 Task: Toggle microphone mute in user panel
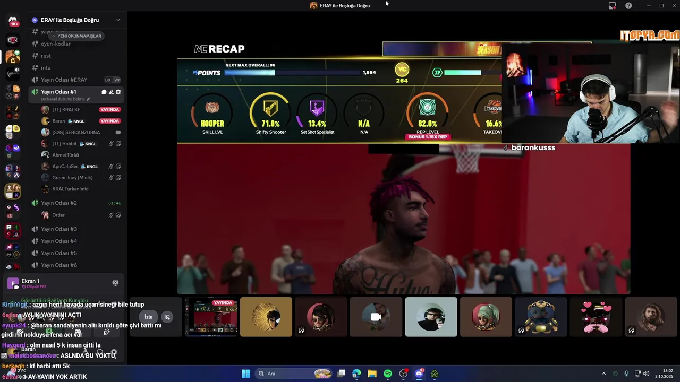(x=86, y=352)
